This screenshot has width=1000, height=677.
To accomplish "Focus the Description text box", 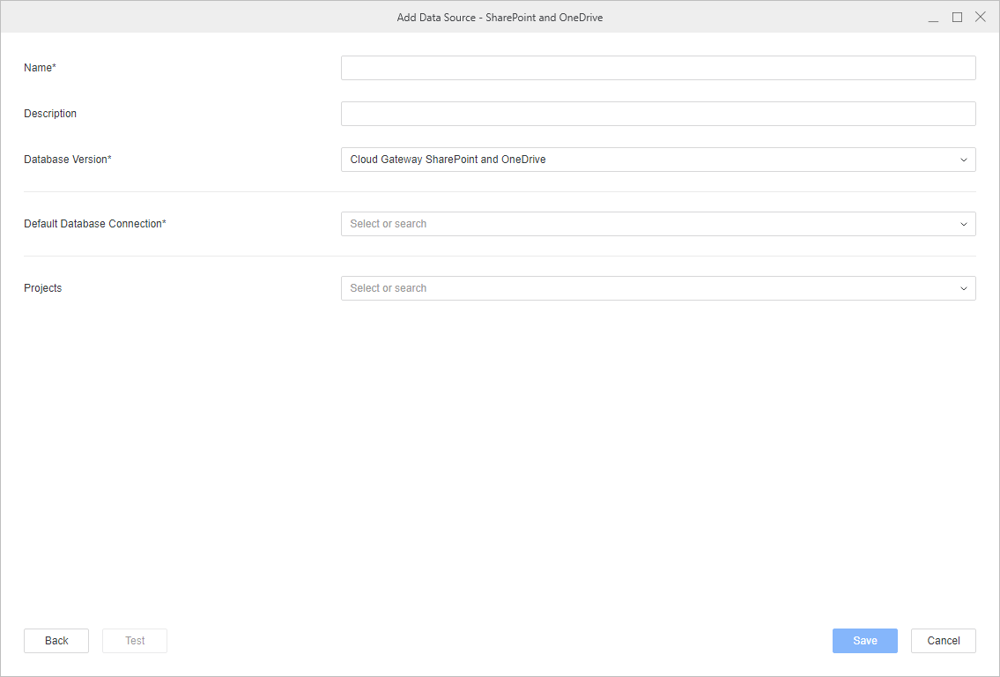I will (x=657, y=114).
